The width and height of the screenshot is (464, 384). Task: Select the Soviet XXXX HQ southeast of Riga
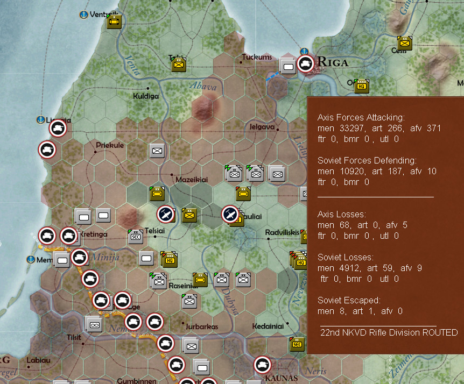[361, 86]
